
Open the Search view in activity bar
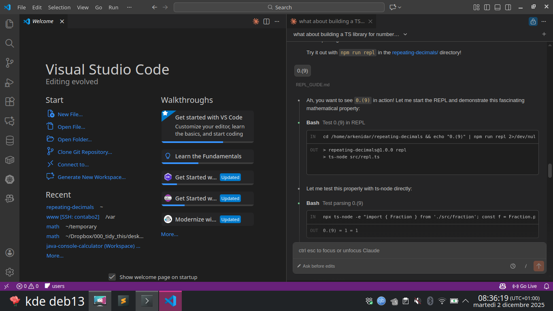click(x=10, y=43)
